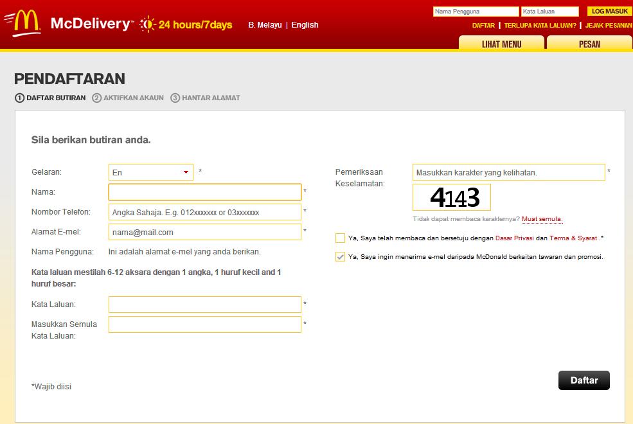The height and width of the screenshot is (424, 633).
Task: Focus the Alamat E-mel input field
Action: click(x=204, y=232)
